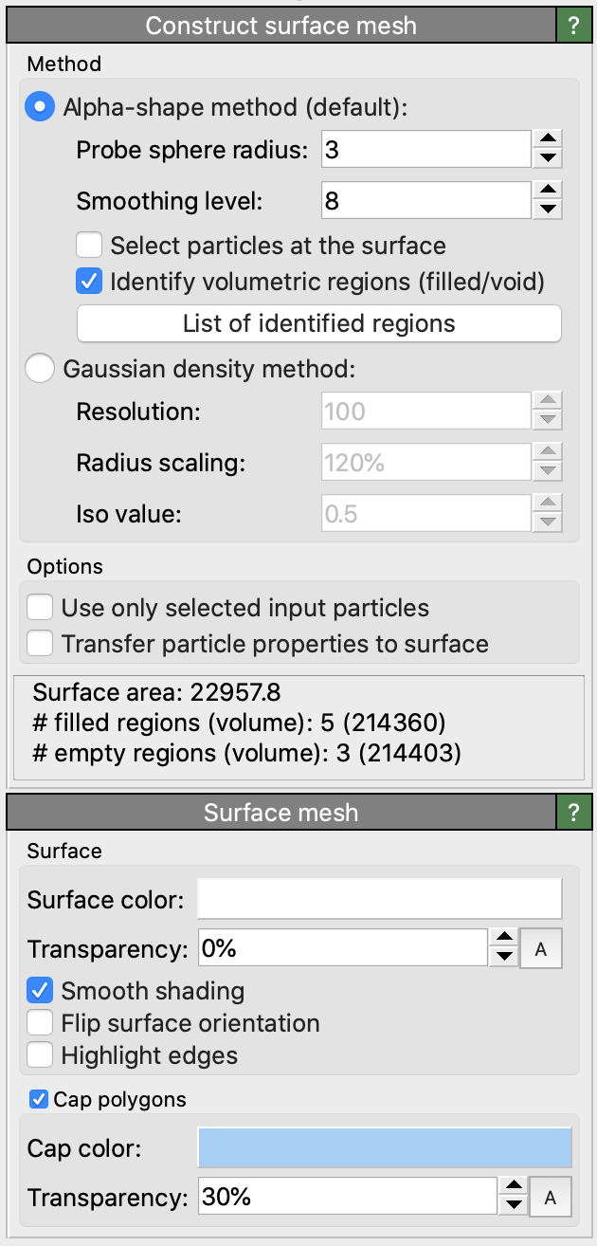Open help for Construct surface mesh
The width and height of the screenshot is (597, 1246).
[x=572, y=26]
